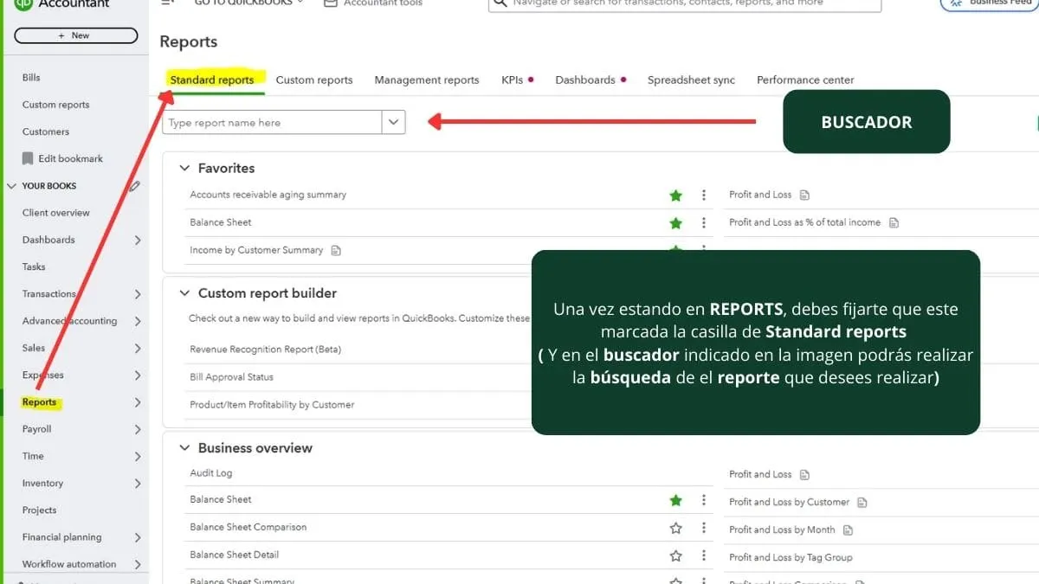Click the document icon beside Profit and Loss by Customer

pos(862,503)
